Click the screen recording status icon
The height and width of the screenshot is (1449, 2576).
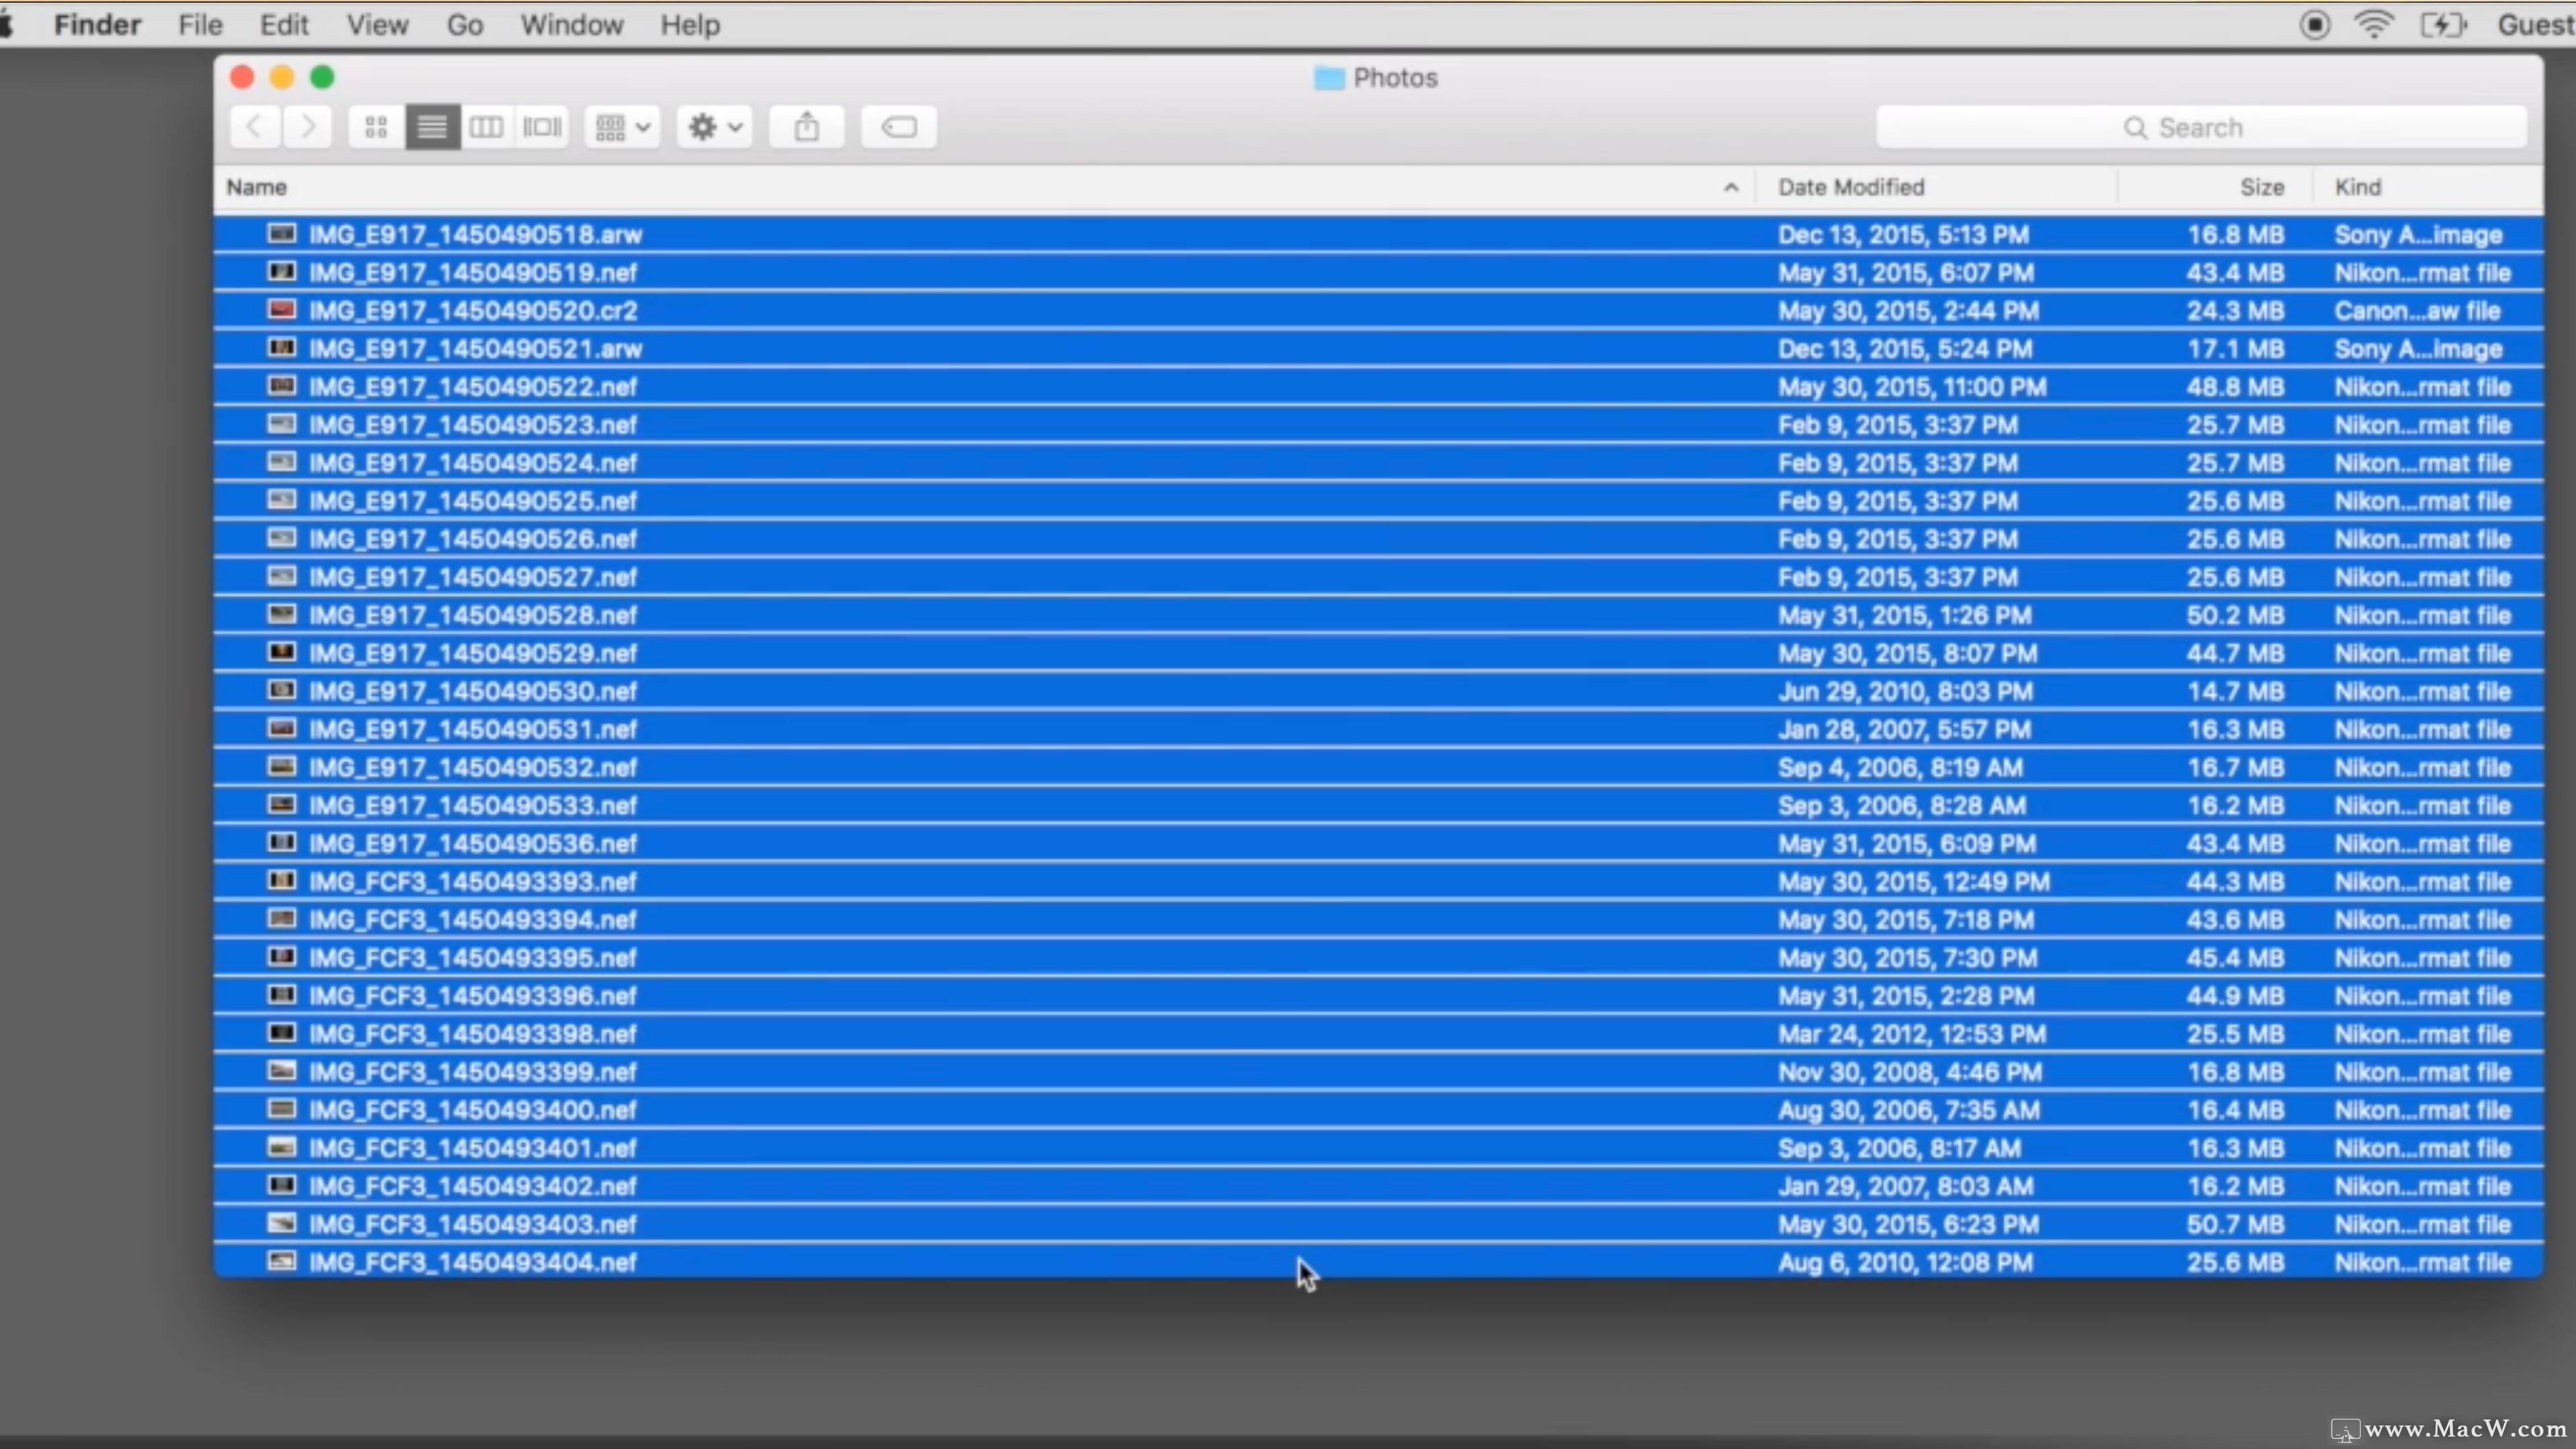(2314, 24)
